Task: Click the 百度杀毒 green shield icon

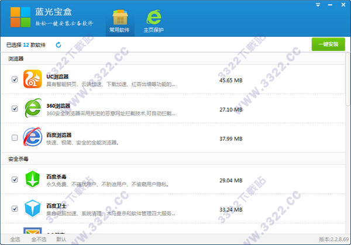Action: [33, 179]
